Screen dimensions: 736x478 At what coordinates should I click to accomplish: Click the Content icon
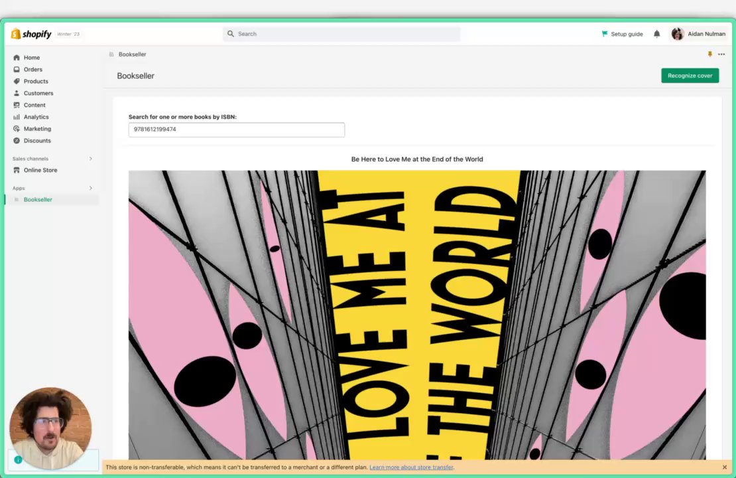[17, 105]
